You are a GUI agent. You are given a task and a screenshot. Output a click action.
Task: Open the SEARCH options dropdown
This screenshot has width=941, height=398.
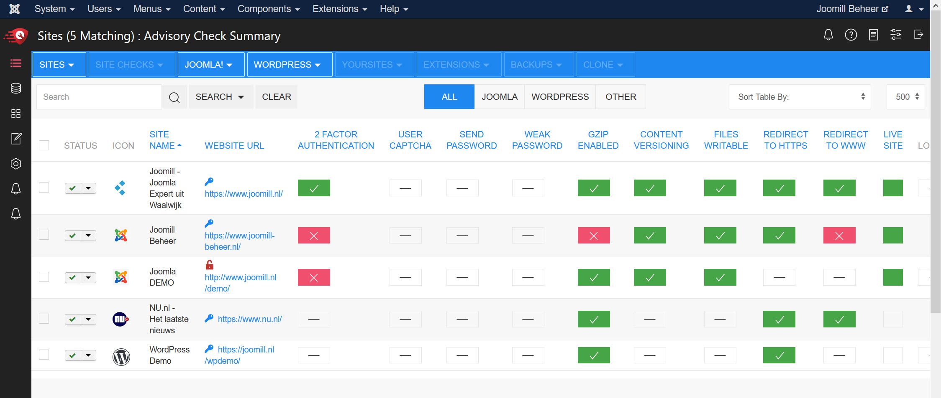(x=220, y=97)
